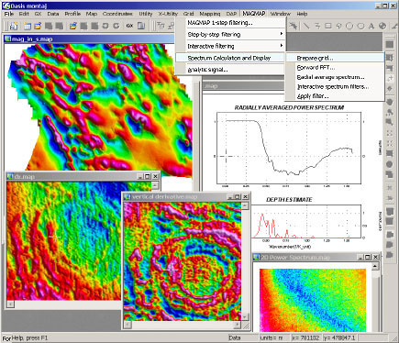This screenshot has height=343, width=399.
Task: Select the rectangle drawing tool
Action: [x=328, y=26]
